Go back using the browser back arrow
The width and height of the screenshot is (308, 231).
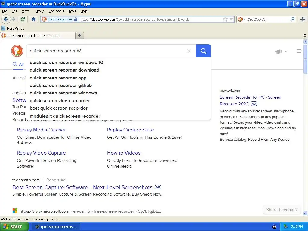[x=6, y=19]
